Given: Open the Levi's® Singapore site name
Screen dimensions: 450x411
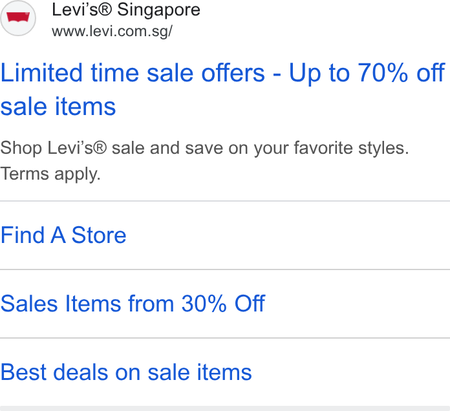Looking at the screenshot, I should click(x=126, y=10).
